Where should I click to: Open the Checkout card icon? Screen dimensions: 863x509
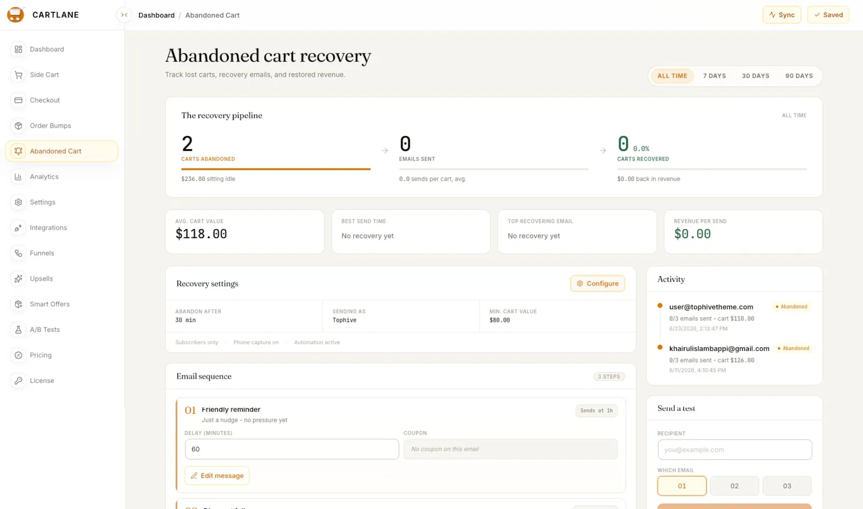[18, 100]
